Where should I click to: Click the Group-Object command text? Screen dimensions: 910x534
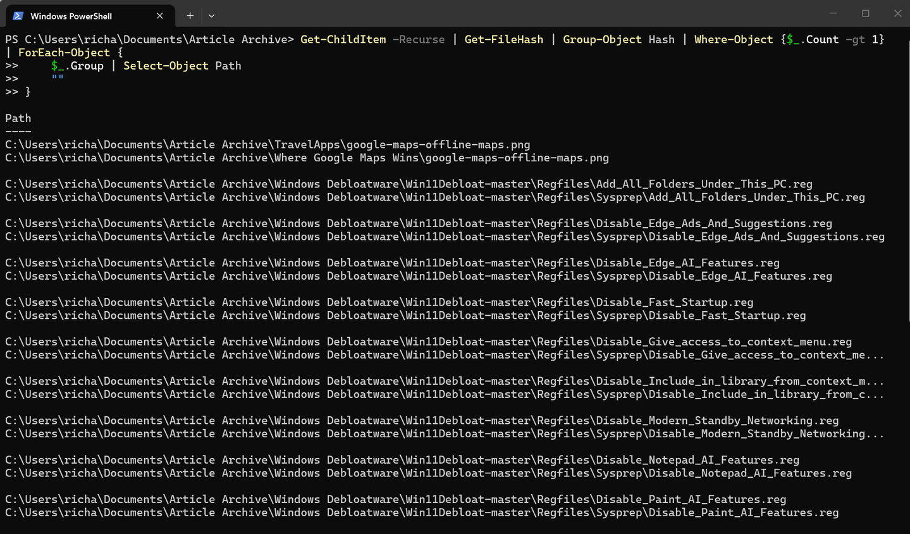pyautogui.click(x=602, y=39)
